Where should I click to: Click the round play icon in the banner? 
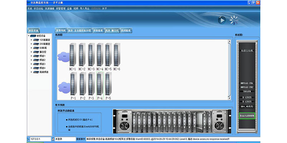pyautogui.click(x=222, y=20)
